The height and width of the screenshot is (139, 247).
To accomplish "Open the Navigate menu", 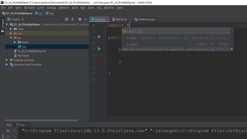I will pyautogui.click(x=29, y=8).
